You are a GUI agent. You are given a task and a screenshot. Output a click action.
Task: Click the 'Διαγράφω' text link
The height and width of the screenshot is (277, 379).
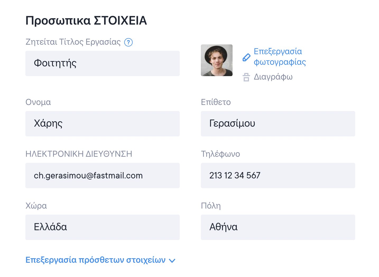(x=273, y=77)
